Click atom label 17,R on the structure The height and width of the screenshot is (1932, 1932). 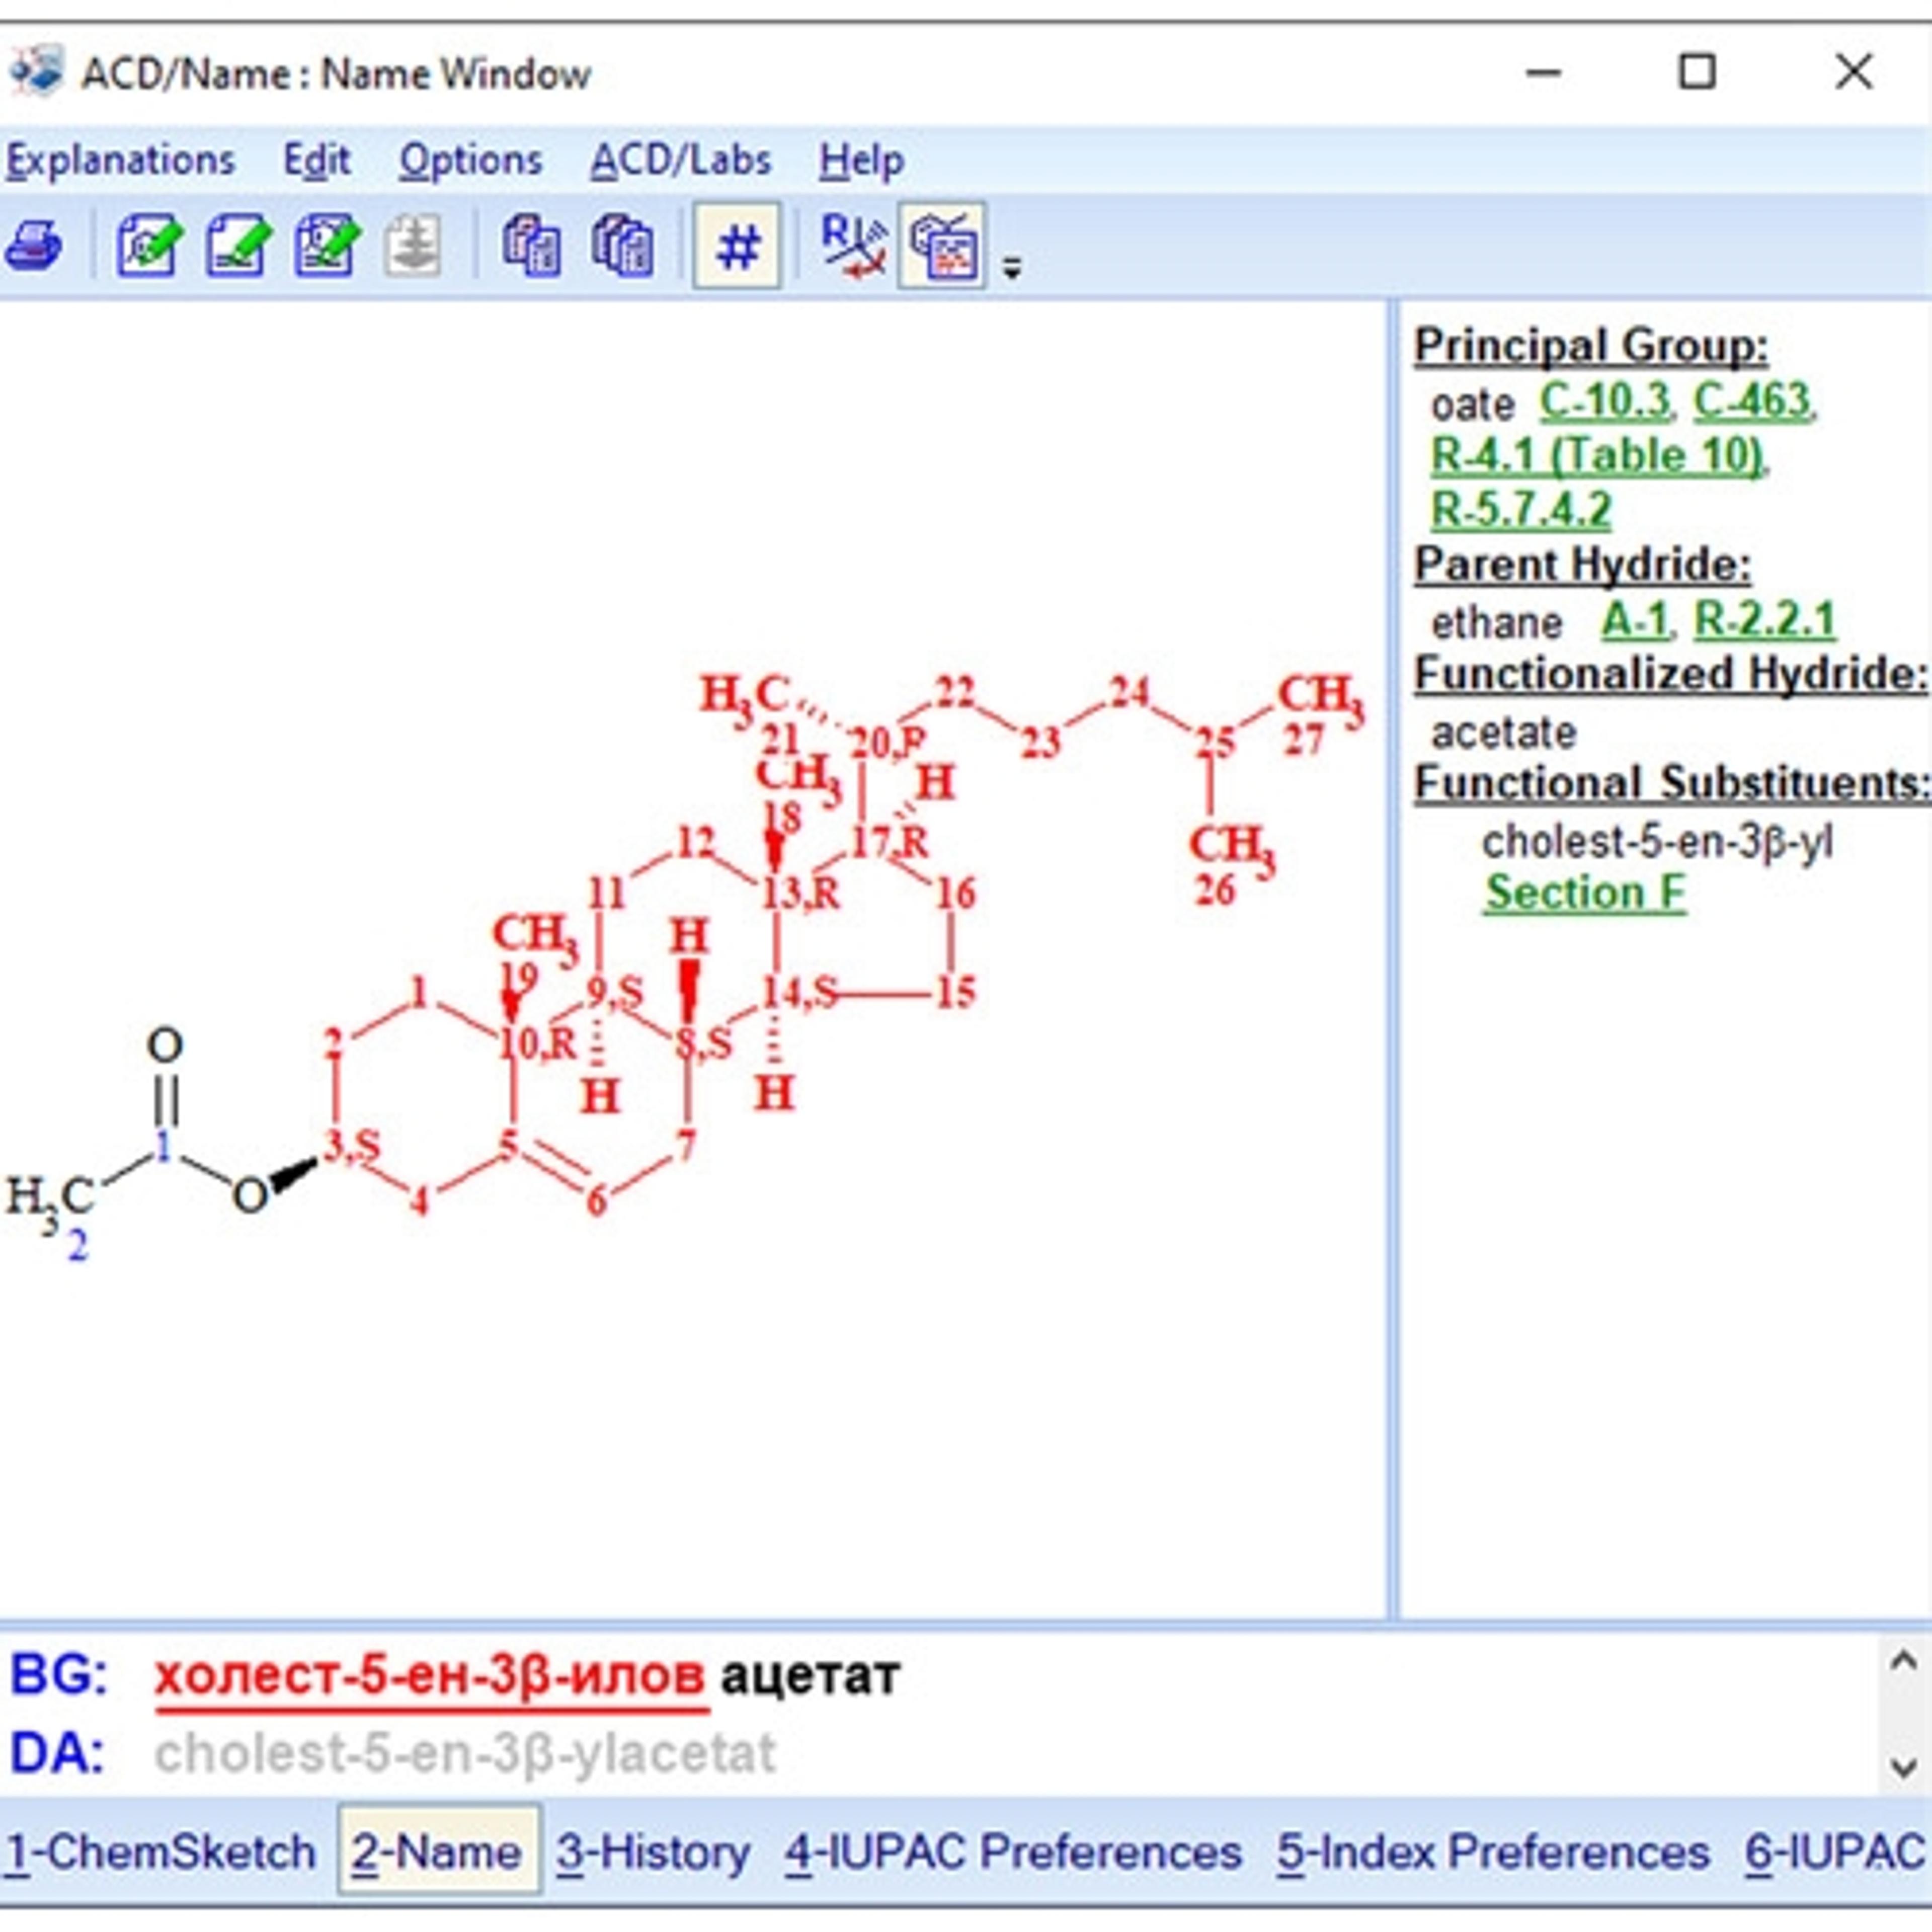tap(889, 842)
